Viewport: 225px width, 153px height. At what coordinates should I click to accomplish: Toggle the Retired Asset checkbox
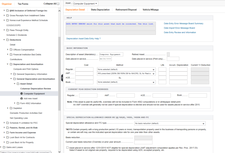[x=168, y=54]
